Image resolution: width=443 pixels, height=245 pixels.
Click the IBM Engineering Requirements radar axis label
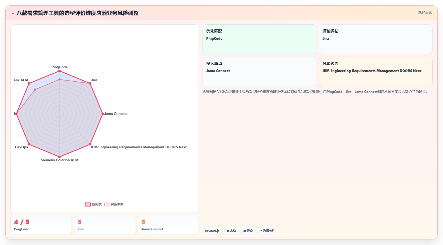coord(139,147)
